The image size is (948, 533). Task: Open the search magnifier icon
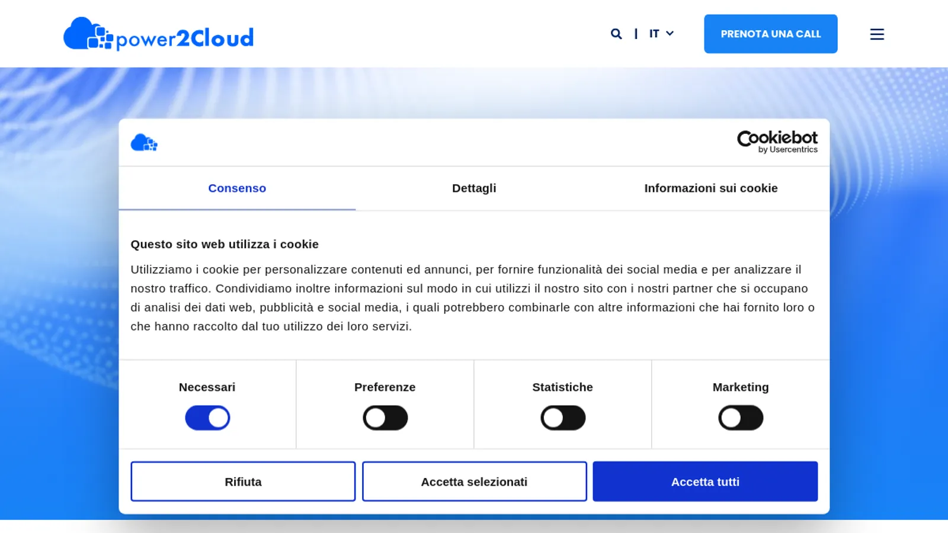(616, 34)
